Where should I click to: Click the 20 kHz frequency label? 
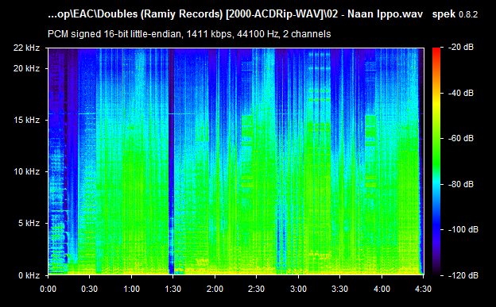click(26, 68)
